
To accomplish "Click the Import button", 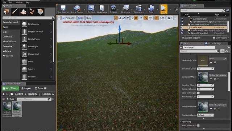I will point(26,88).
